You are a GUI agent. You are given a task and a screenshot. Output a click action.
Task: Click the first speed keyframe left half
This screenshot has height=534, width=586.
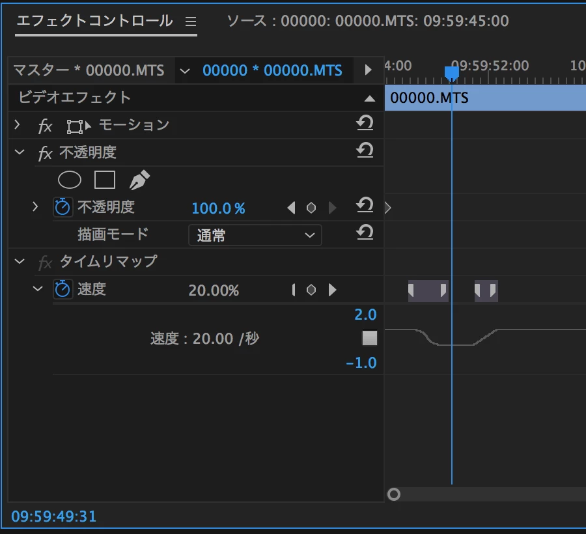coord(411,290)
